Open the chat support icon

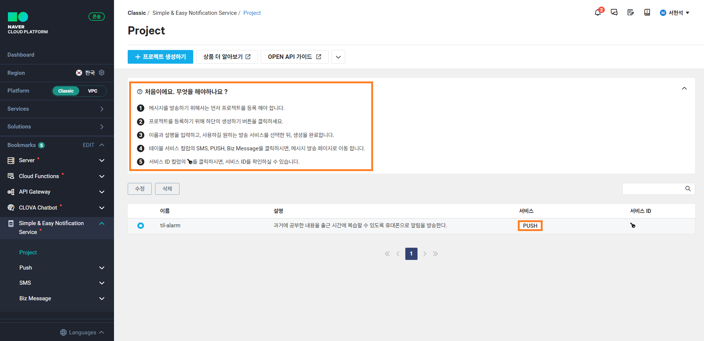tap(614, 13)
